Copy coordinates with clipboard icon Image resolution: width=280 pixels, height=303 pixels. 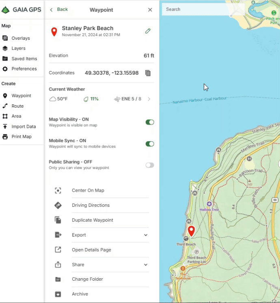click(x=148, y=73)
